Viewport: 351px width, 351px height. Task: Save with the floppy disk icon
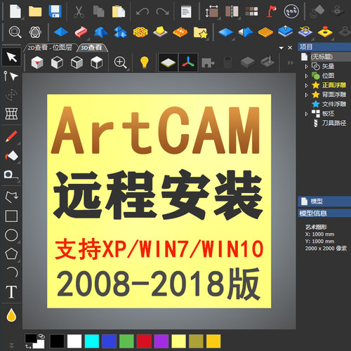point(55,11)
